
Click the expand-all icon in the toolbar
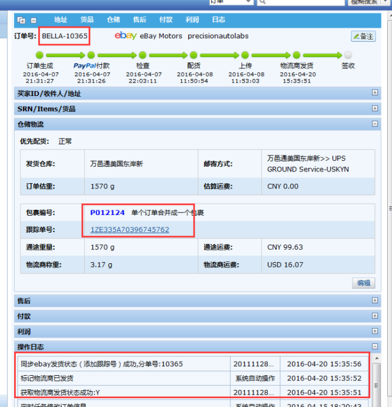[22, 20]
